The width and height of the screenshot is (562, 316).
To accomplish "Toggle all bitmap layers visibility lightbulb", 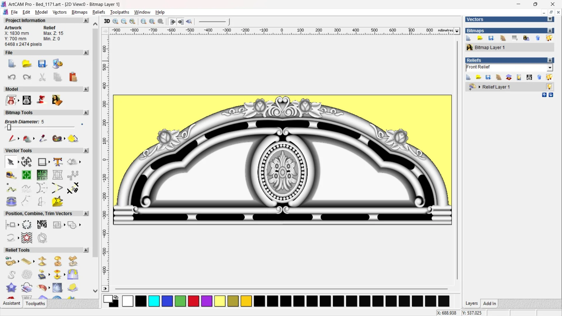I will pyautogui.click(x=549, y=38).
